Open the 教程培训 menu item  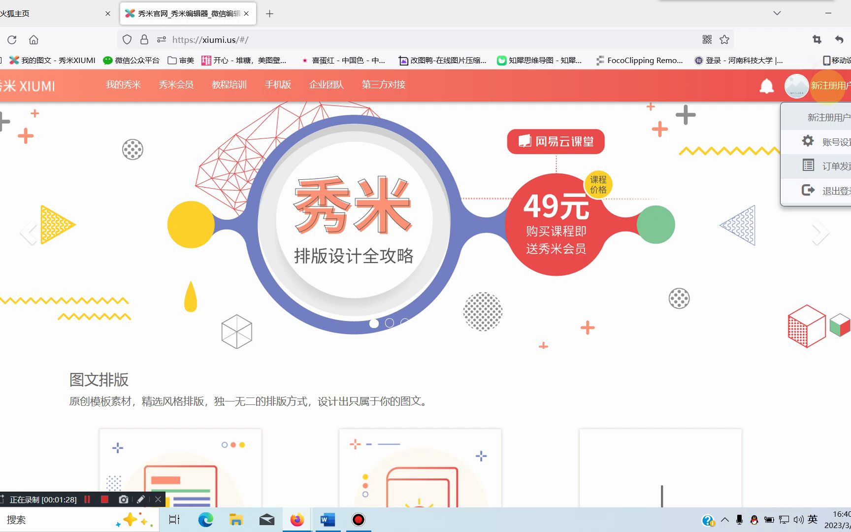[229, 85]
